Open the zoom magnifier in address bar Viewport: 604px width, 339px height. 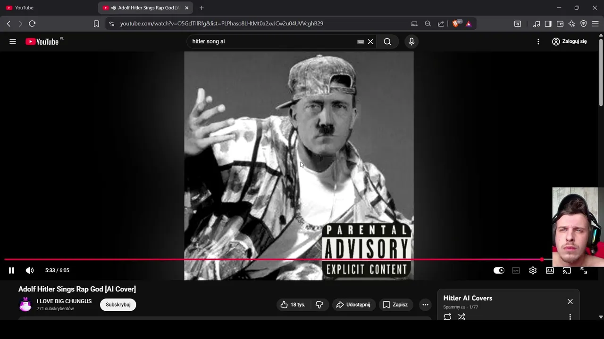pyautogui.click(x=428, y=24)
